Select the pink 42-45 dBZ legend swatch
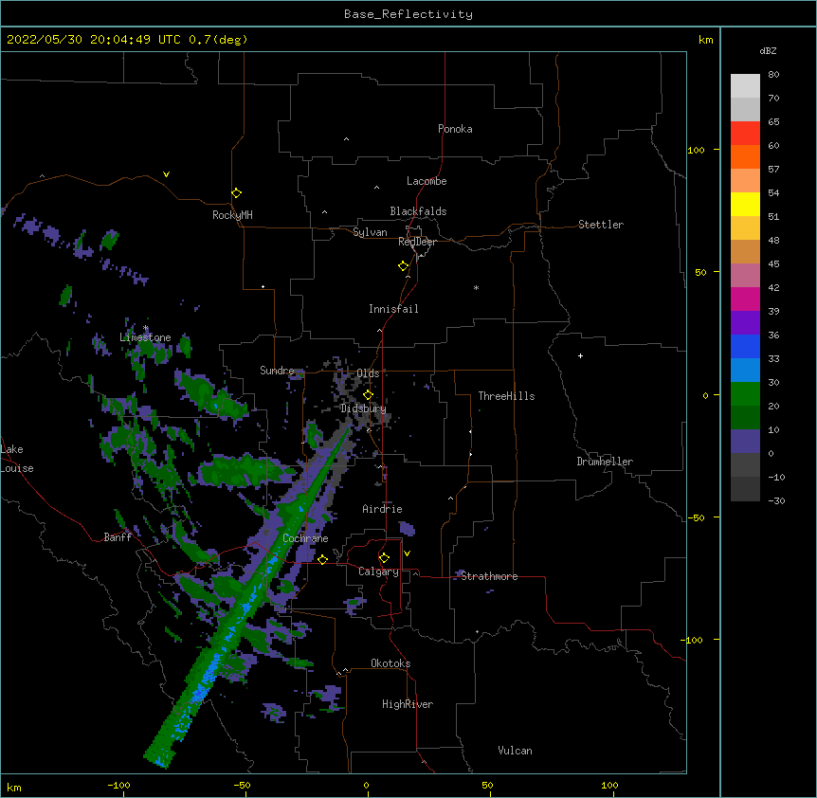This screenshot has width=817, height=798. coord(745,275)
